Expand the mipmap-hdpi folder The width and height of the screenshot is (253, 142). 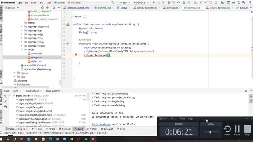21,30
